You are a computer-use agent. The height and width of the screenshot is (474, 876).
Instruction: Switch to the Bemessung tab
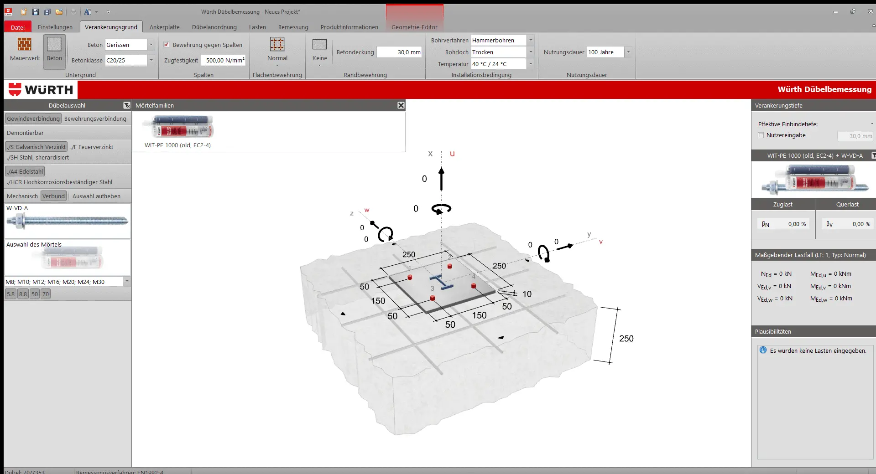pos(293,27)
